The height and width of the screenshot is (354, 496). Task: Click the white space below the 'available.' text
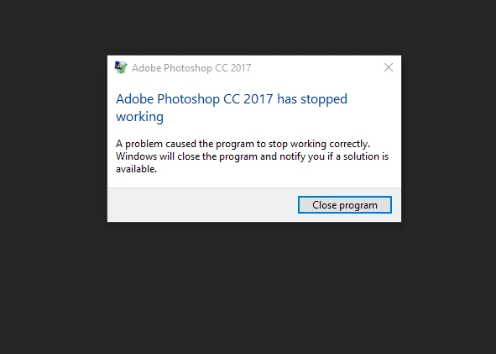tap(253, 181)
